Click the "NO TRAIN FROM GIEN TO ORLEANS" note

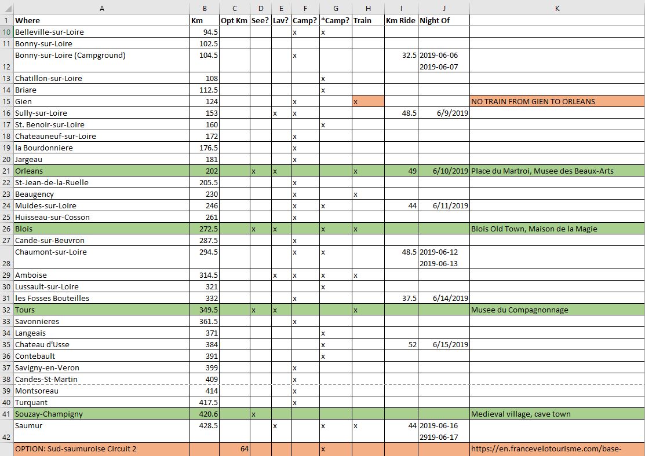pos(533,101)
